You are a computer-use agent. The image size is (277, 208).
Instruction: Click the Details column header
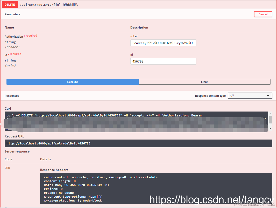[45, 159]
